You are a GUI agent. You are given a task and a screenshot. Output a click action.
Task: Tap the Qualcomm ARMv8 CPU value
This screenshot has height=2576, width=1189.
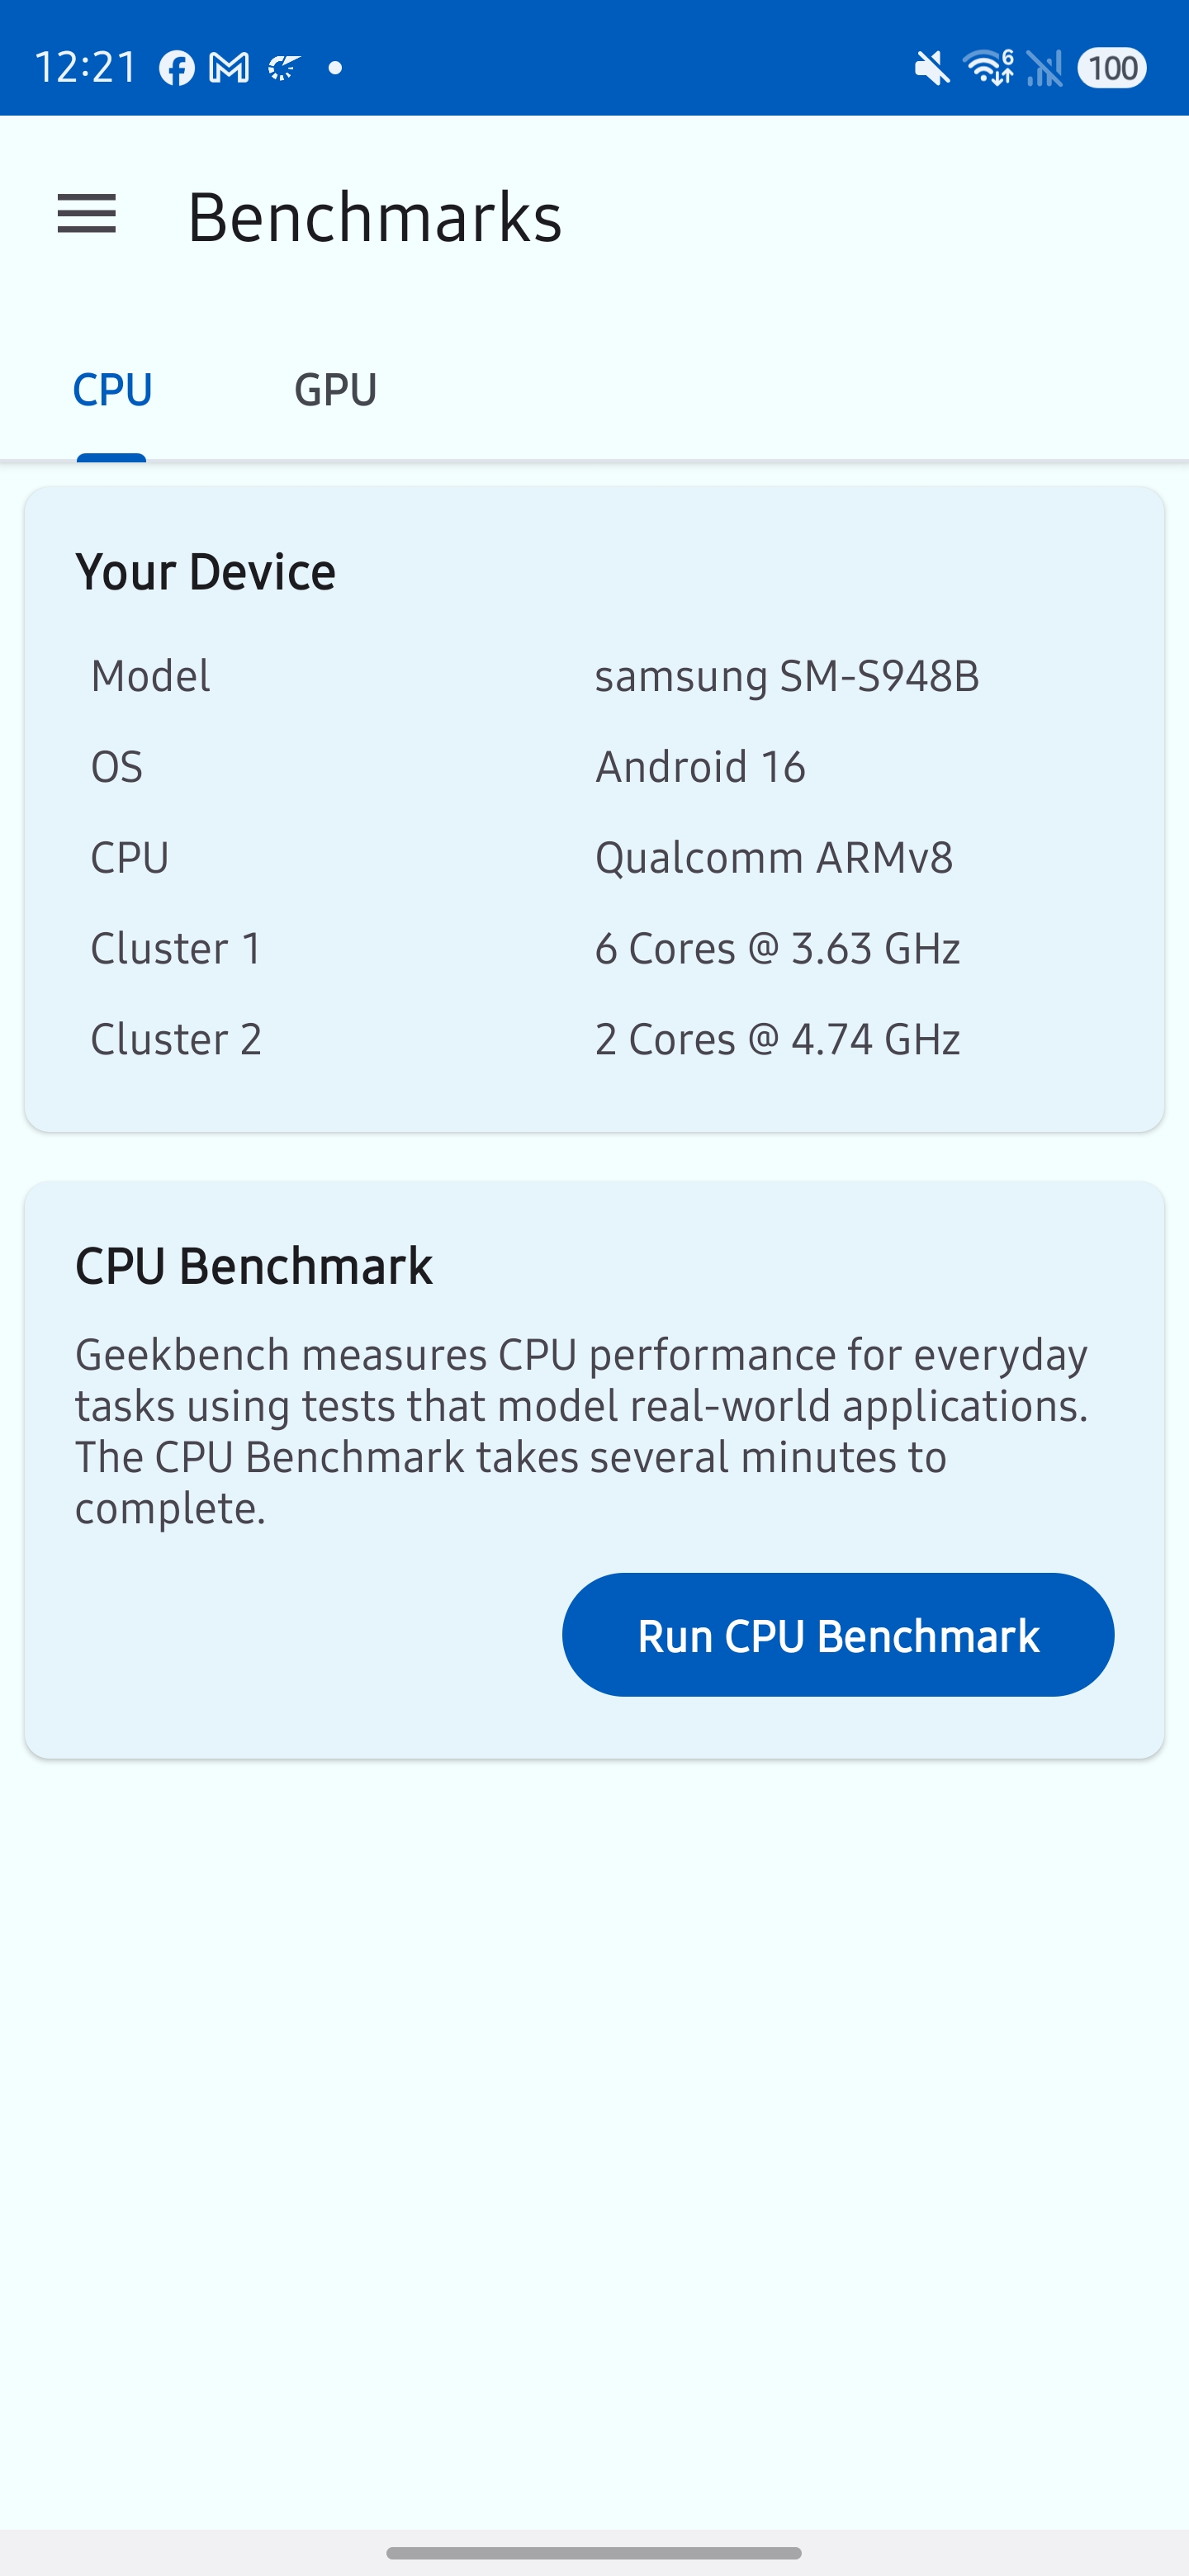[x=774, y=858]
